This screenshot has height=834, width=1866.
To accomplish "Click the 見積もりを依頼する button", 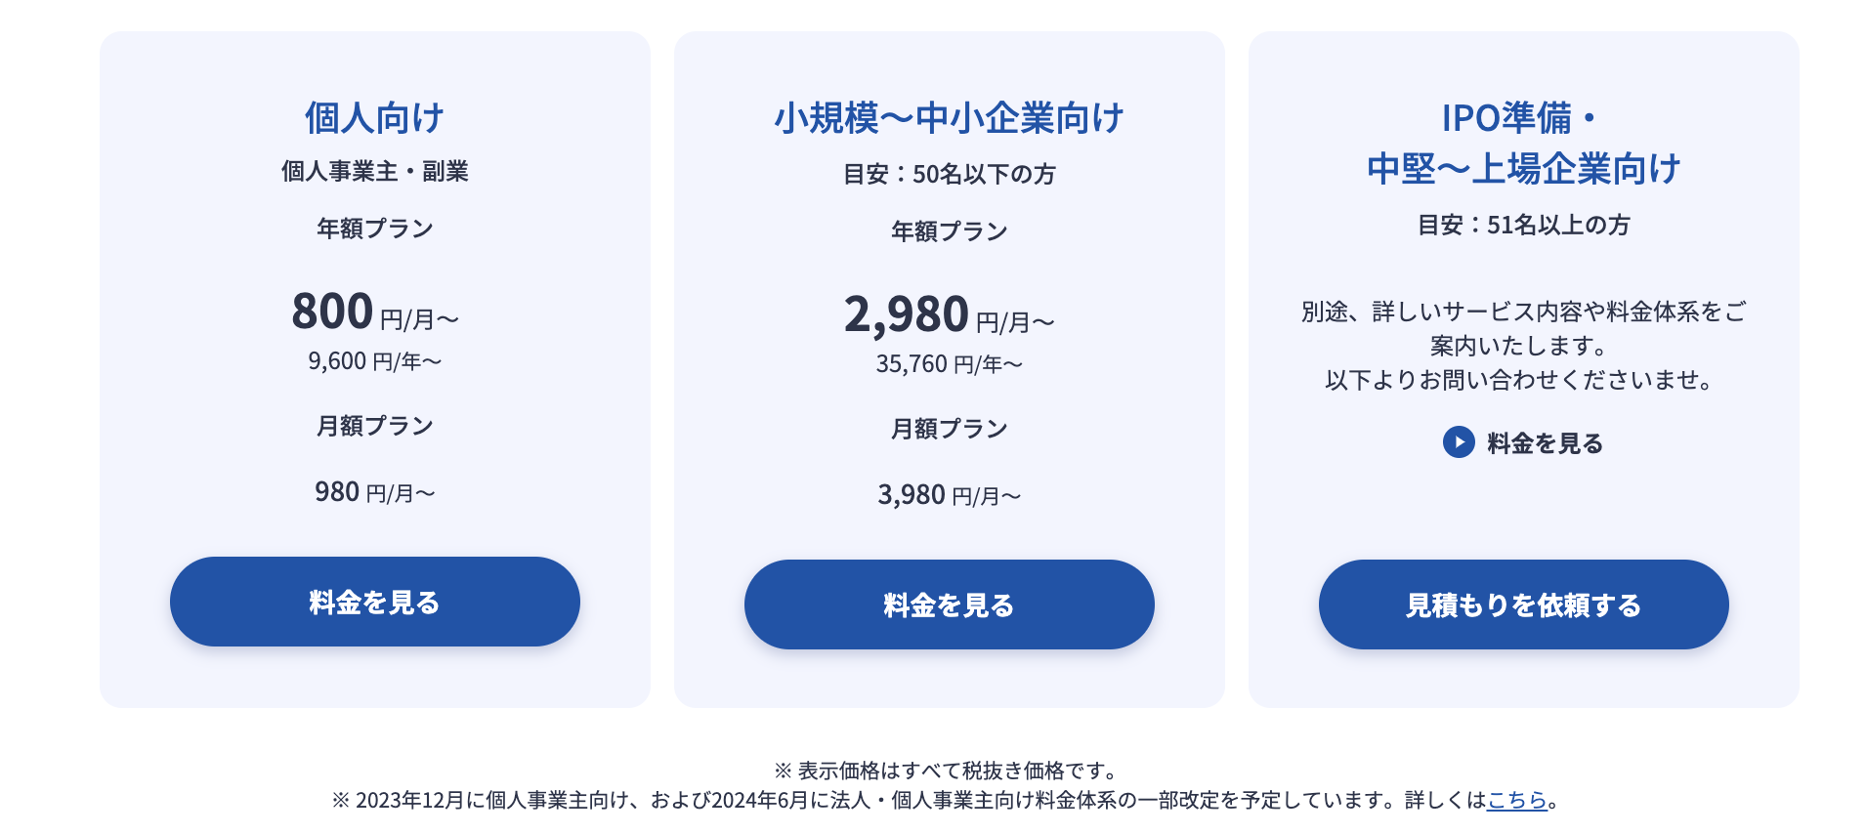I will [x=1524, y=605].
